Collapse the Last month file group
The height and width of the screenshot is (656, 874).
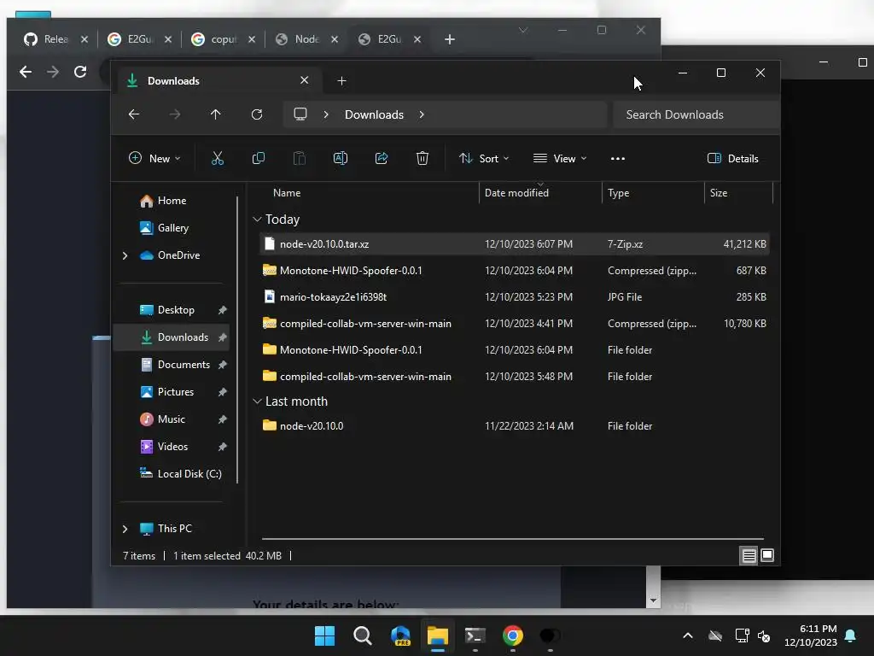pos(257,401)
